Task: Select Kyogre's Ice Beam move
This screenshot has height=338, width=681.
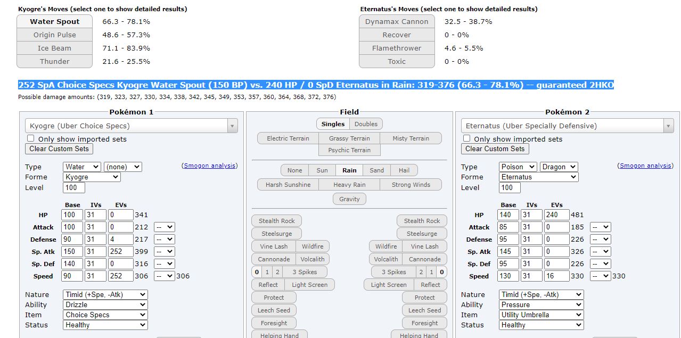Action: tap(54, 48)
